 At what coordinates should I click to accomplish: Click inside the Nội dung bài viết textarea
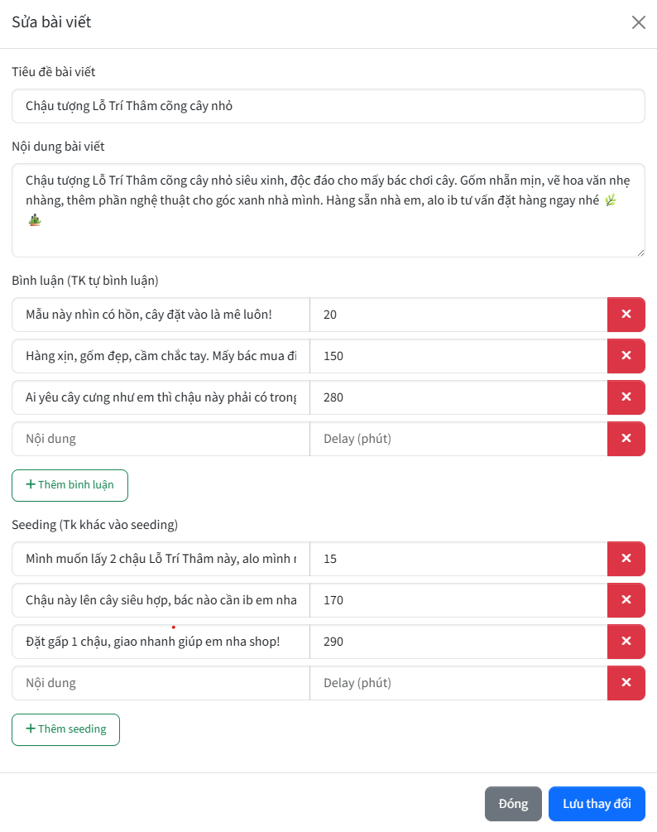point(328,210)
